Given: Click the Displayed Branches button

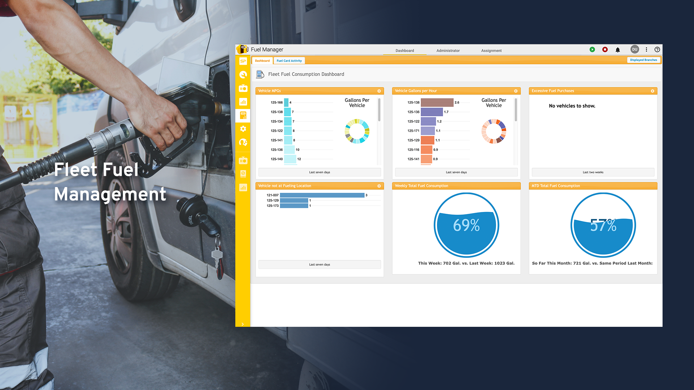Looking at the screenshot, I should [x=644, y=60].
